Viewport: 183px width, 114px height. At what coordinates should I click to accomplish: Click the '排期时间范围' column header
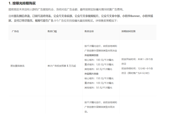tap(128, 31)
